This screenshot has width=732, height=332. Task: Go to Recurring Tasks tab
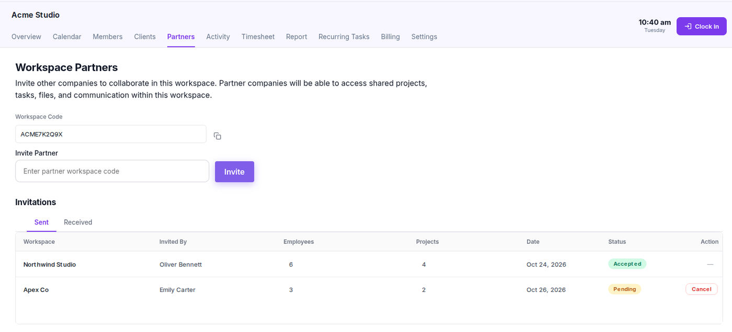click(344, 37)
